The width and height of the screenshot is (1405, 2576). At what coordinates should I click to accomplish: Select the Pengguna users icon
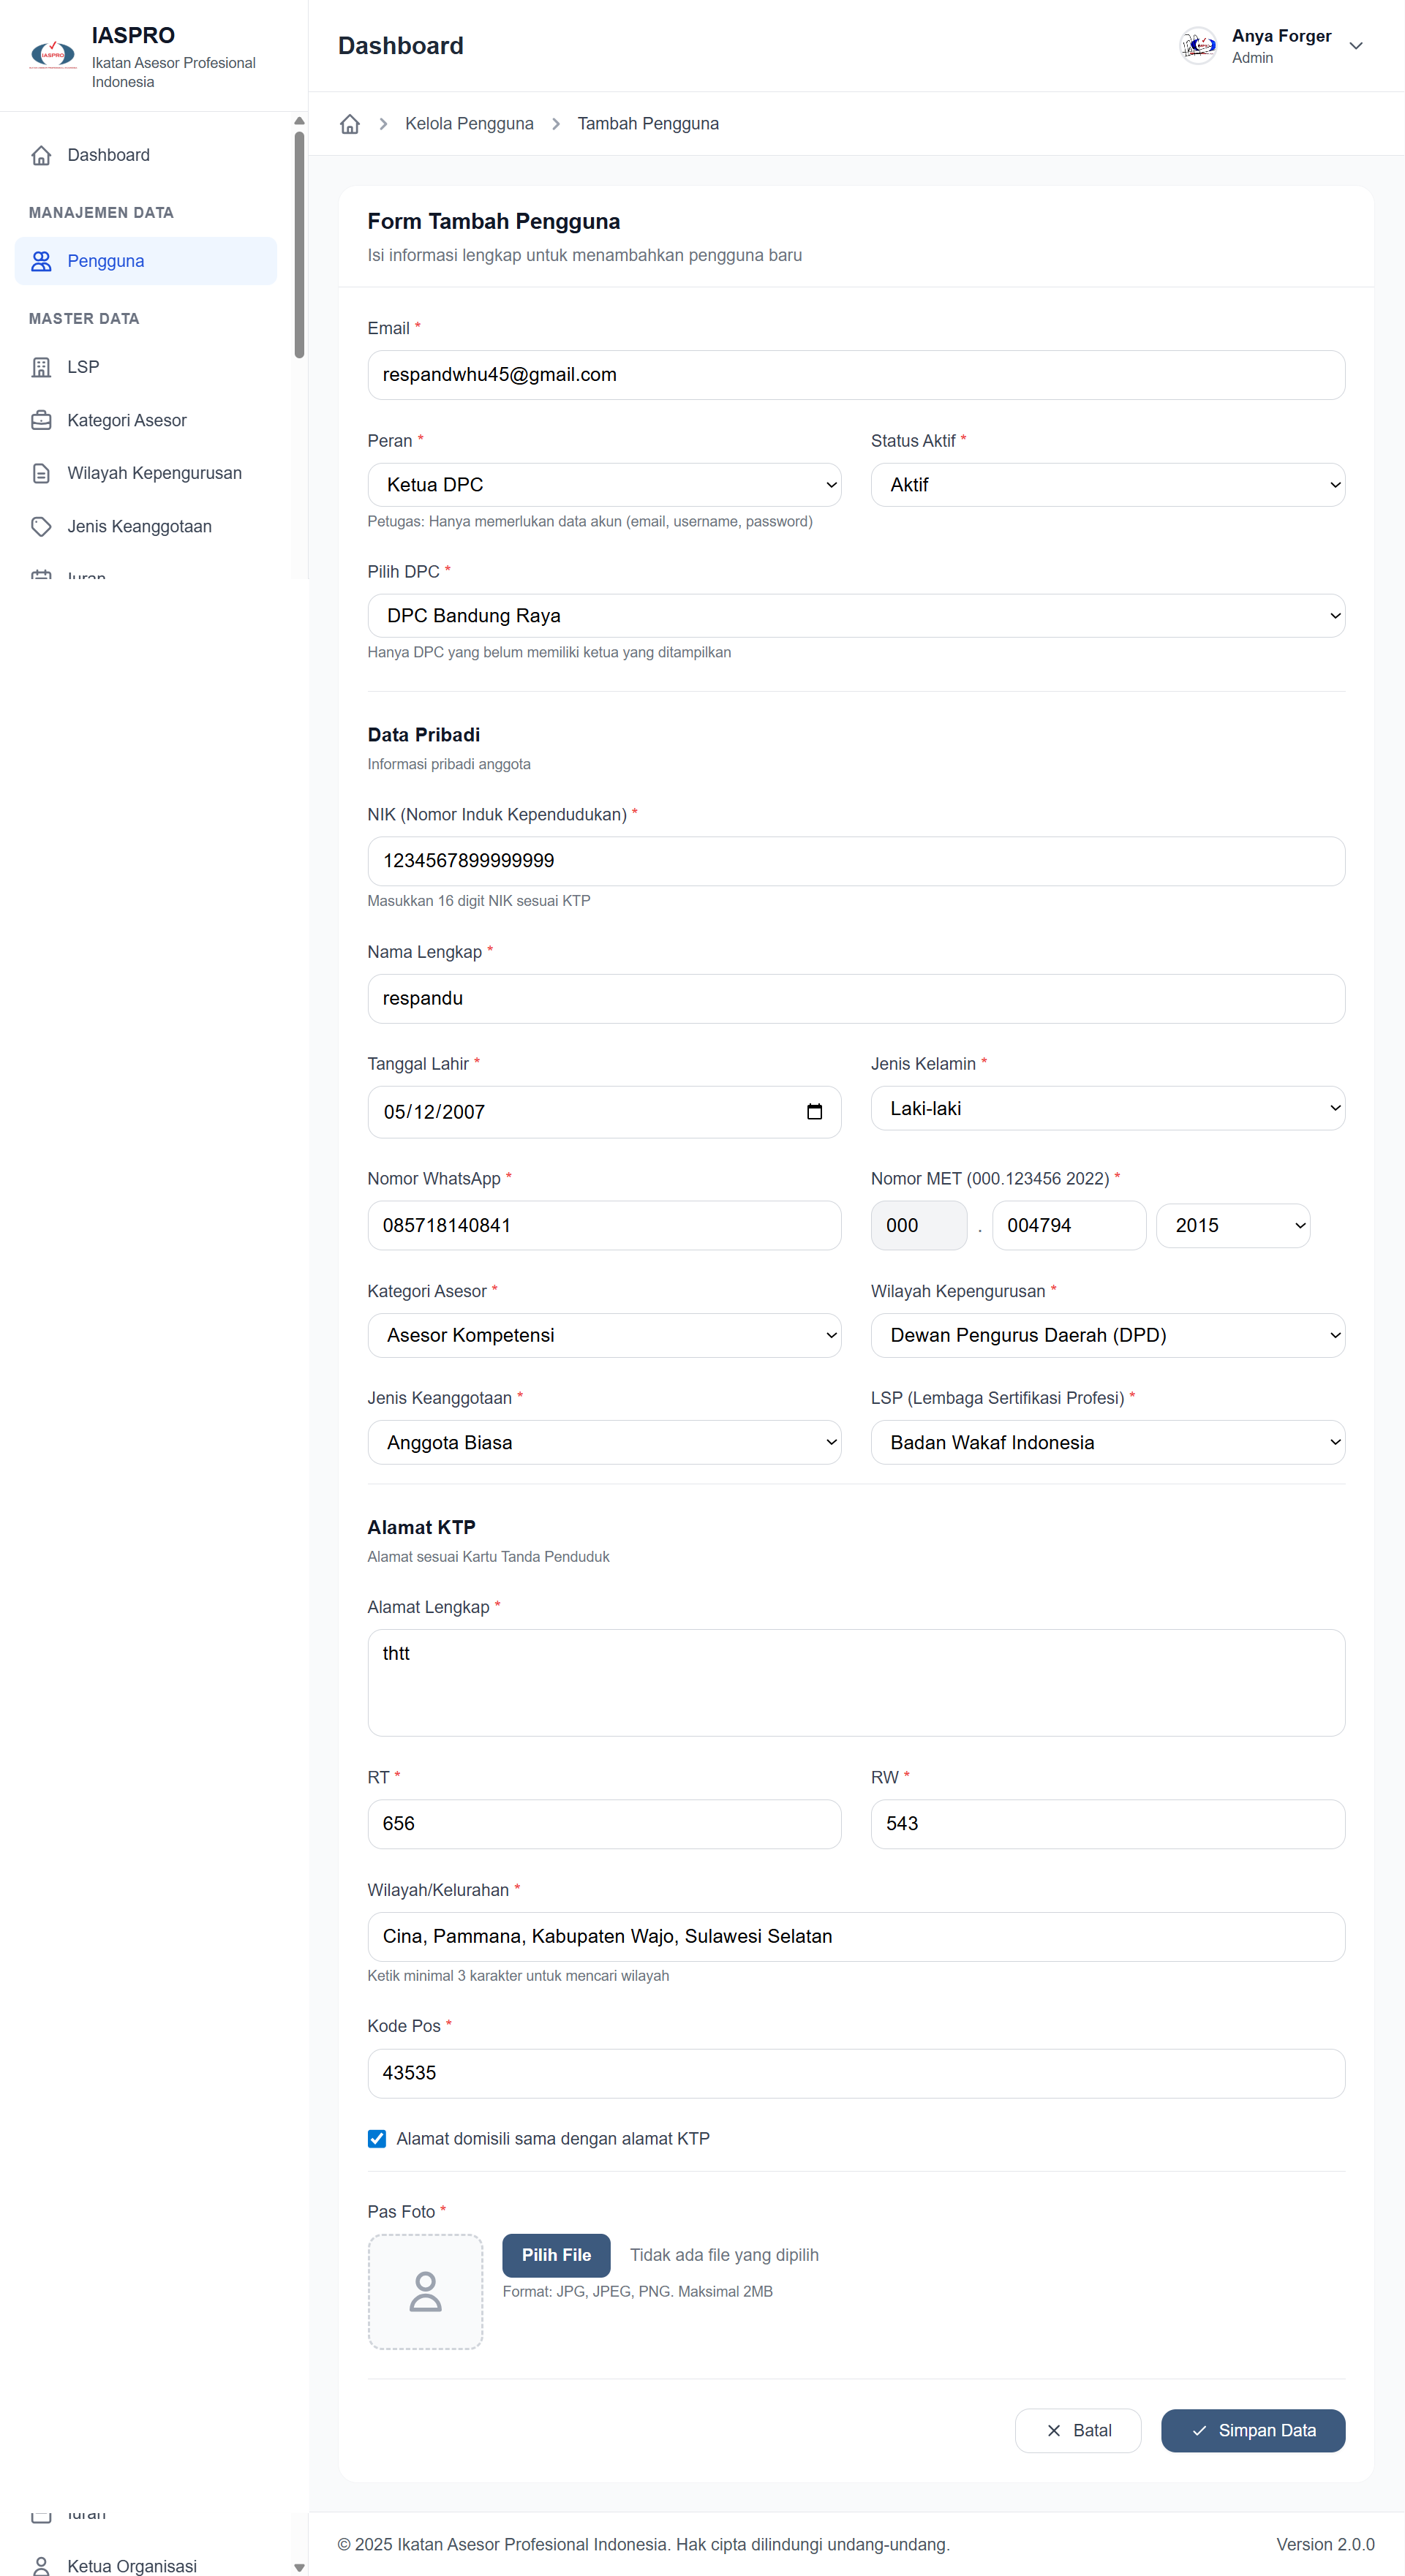tap(41, 261)
